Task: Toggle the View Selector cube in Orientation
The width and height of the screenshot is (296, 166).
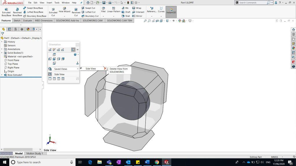Action: [x=73, y=50]
